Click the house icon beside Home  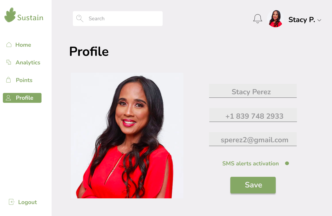pyautogui.click(x=9, y=45)
